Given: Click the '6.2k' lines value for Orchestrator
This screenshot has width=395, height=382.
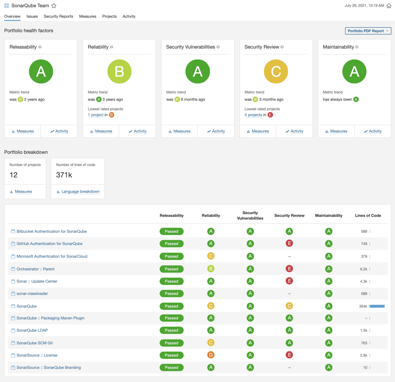Looking at the screenshot, I should tap(364, 269).
